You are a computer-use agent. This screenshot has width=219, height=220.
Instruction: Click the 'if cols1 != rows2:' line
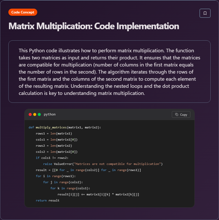(52, 158)
